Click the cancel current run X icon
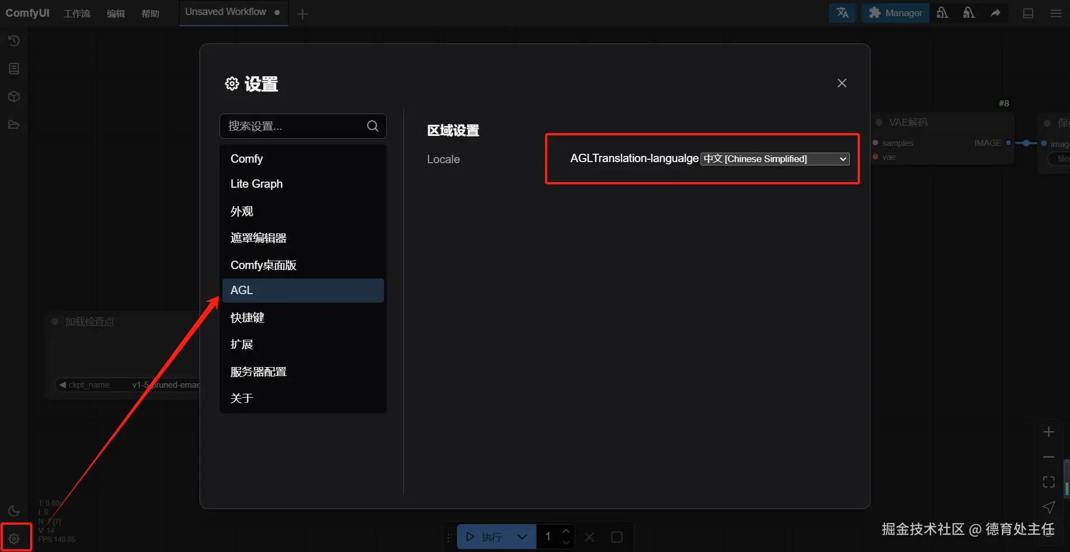This screenshot has width=1070, height=552. (590, 537)
